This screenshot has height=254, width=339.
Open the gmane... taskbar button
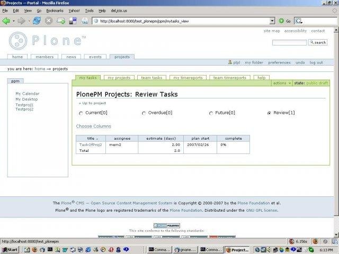(185, 250)
